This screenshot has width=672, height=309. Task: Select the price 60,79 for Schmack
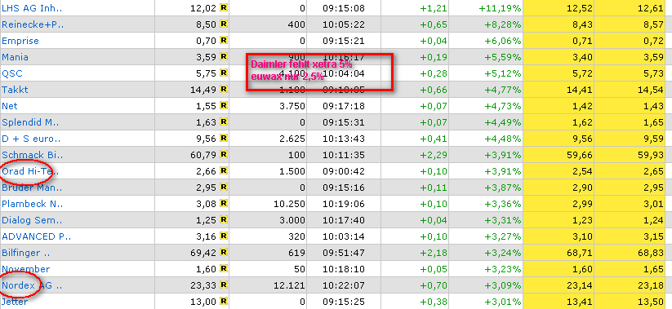click(203, 155)
